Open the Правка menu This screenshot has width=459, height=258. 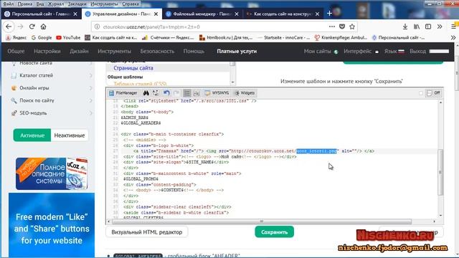pos(25,4)
